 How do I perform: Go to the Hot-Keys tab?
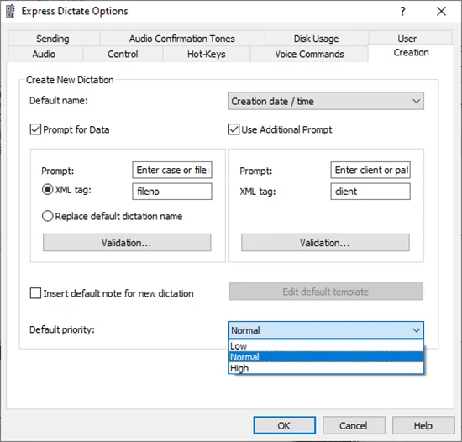[x=207, y=54]
